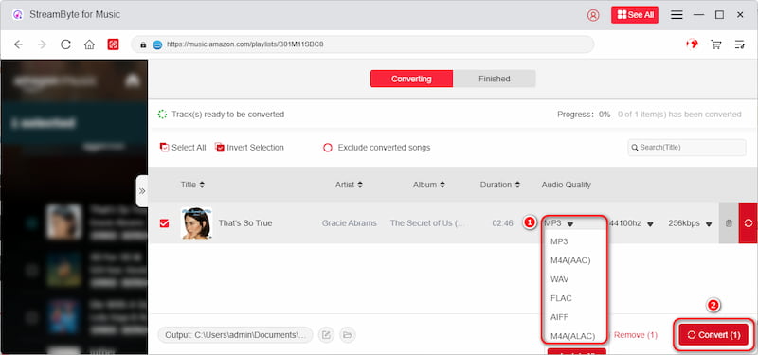Uncheck the That's So True checkbox

[164, 223]
